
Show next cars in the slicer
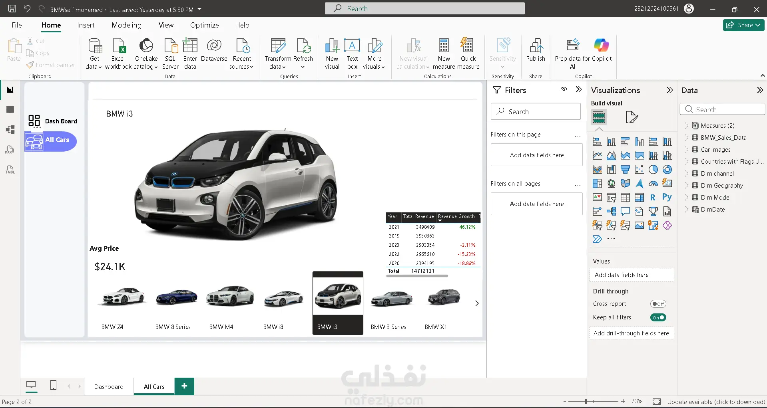click(477, 303)
